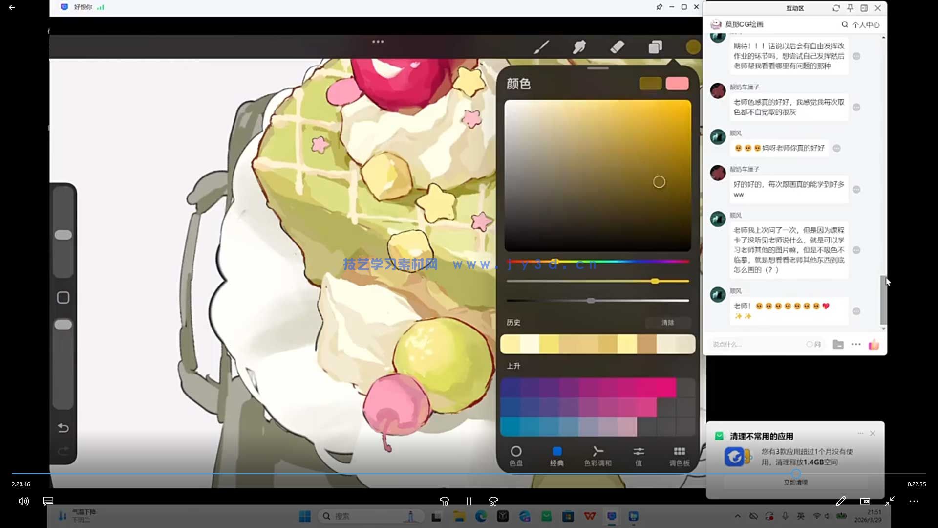The image size is (938, 528).
Task: Click 立即清理 in cleanup popup
Action: 795,482
